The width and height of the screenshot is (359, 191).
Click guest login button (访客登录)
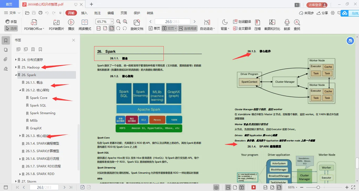(317, 5)
